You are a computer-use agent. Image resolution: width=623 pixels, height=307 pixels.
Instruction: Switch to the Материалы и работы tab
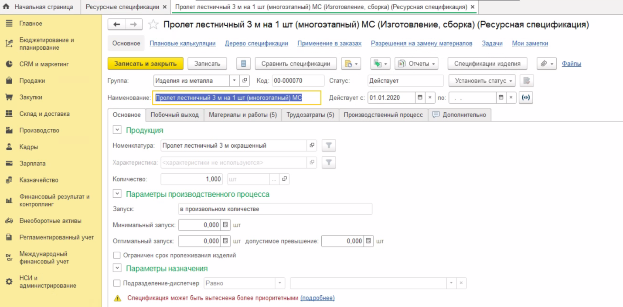(242, 115)
